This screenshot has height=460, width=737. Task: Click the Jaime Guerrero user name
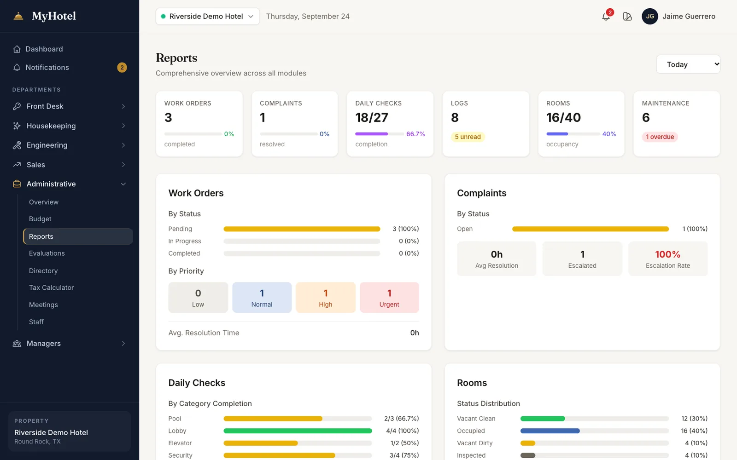[x=689, y=17]
